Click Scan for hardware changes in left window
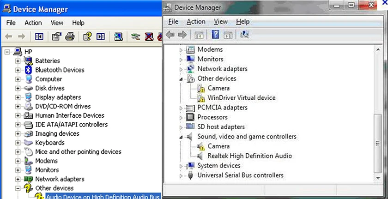Viewport: 388px width, 199px height. tap(119, 36)
